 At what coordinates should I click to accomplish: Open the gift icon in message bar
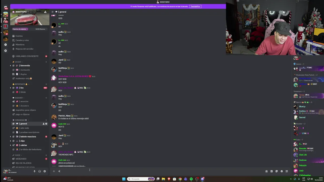coord(266,171)
